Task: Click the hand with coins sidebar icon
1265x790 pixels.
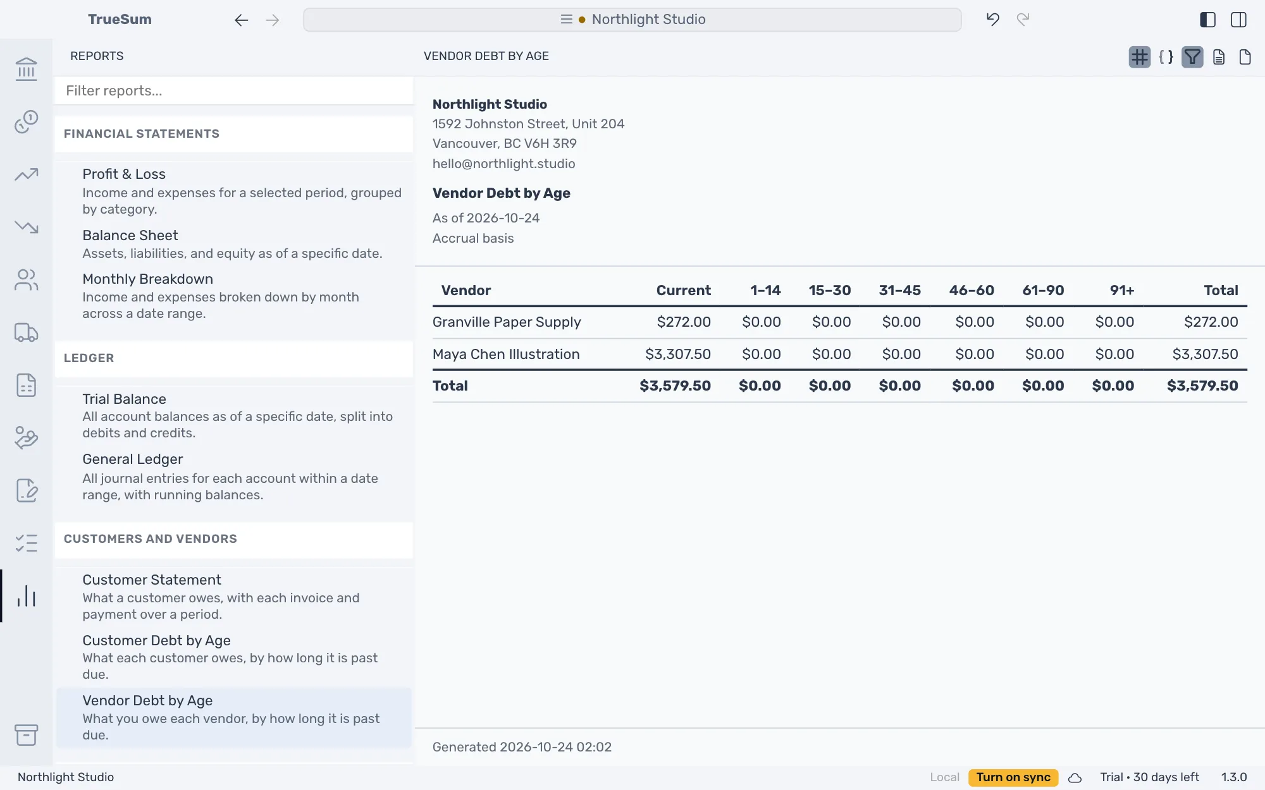Action: tap(26, 437)
